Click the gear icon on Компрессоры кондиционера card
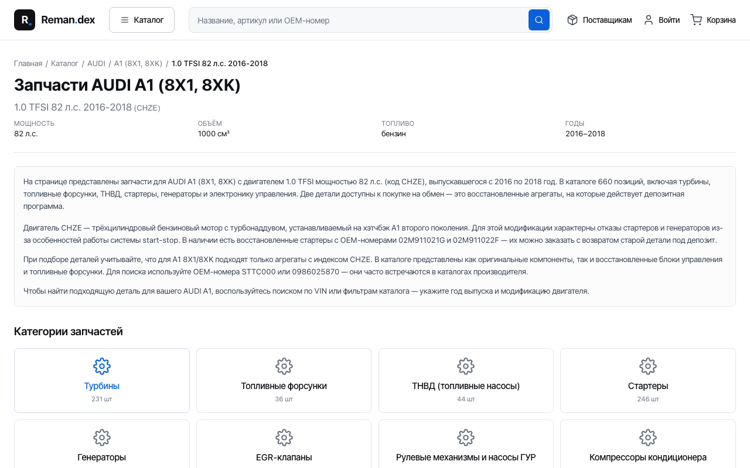 coord(648,438)
